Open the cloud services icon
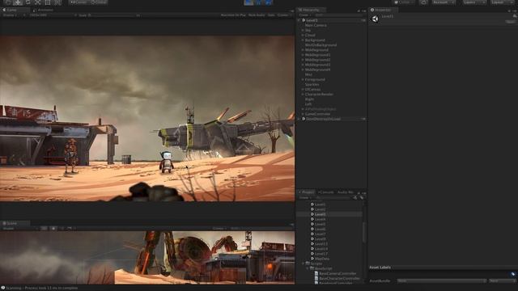This screenshot has width=518, height=291. 423,2
